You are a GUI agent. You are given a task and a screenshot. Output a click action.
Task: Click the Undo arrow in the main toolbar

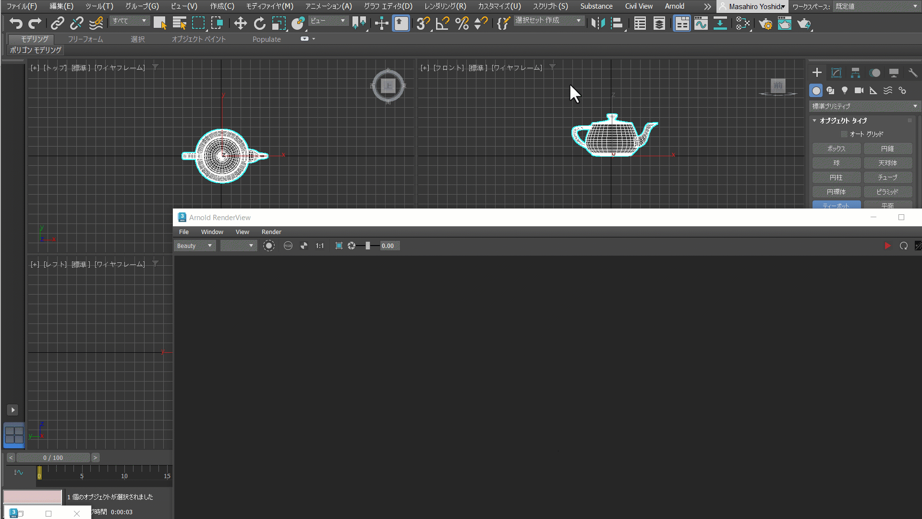16,23
